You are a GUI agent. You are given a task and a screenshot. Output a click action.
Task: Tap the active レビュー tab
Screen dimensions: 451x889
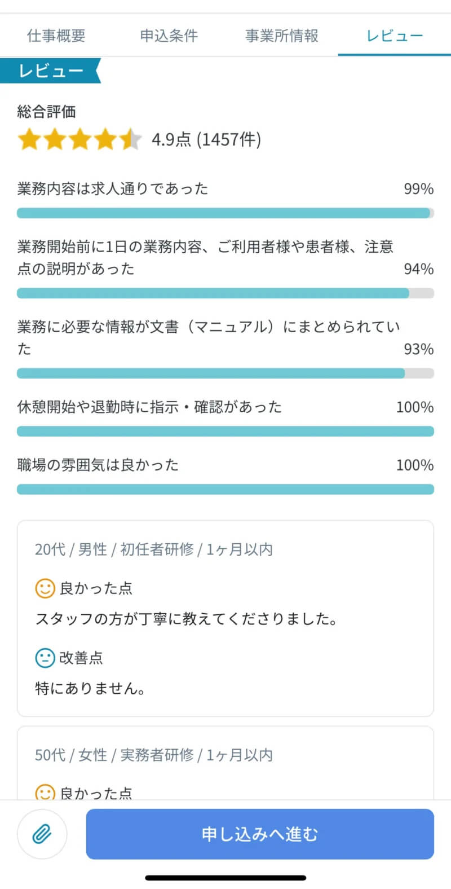pos(394,34)
